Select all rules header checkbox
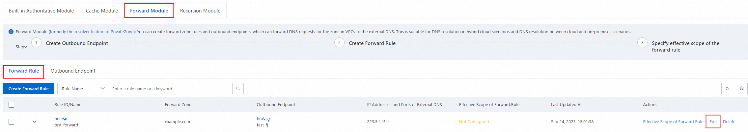The image size is (748, 132). point(12,105)
